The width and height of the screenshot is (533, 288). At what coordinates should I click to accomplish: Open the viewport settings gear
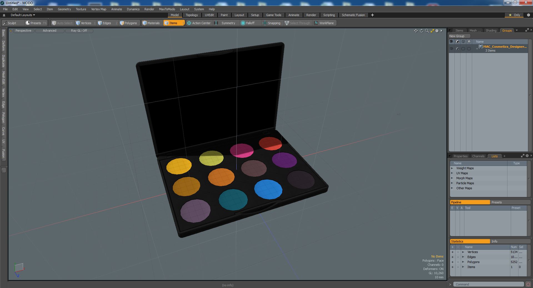[x=437, y=31]
